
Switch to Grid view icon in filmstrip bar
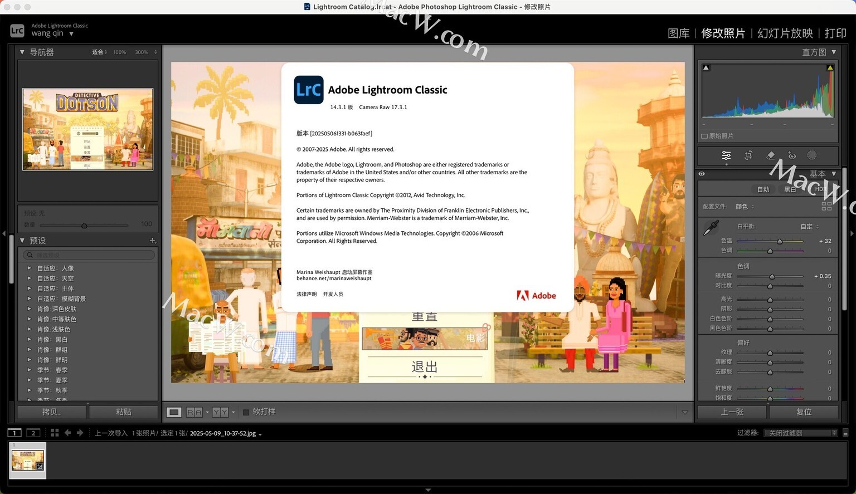click(55, 433)
